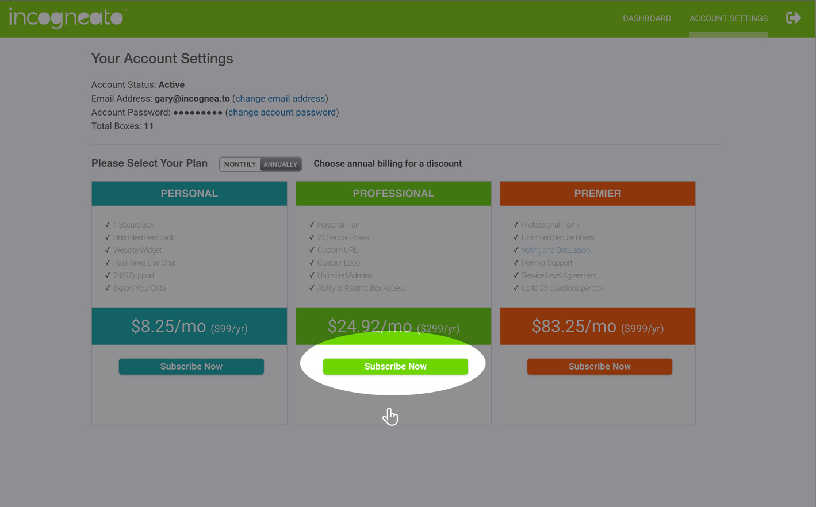Image resolution: width=816 pixels, height=507 pixels.
Task: Click the logout arrow icon
Action: click(793, 18)
